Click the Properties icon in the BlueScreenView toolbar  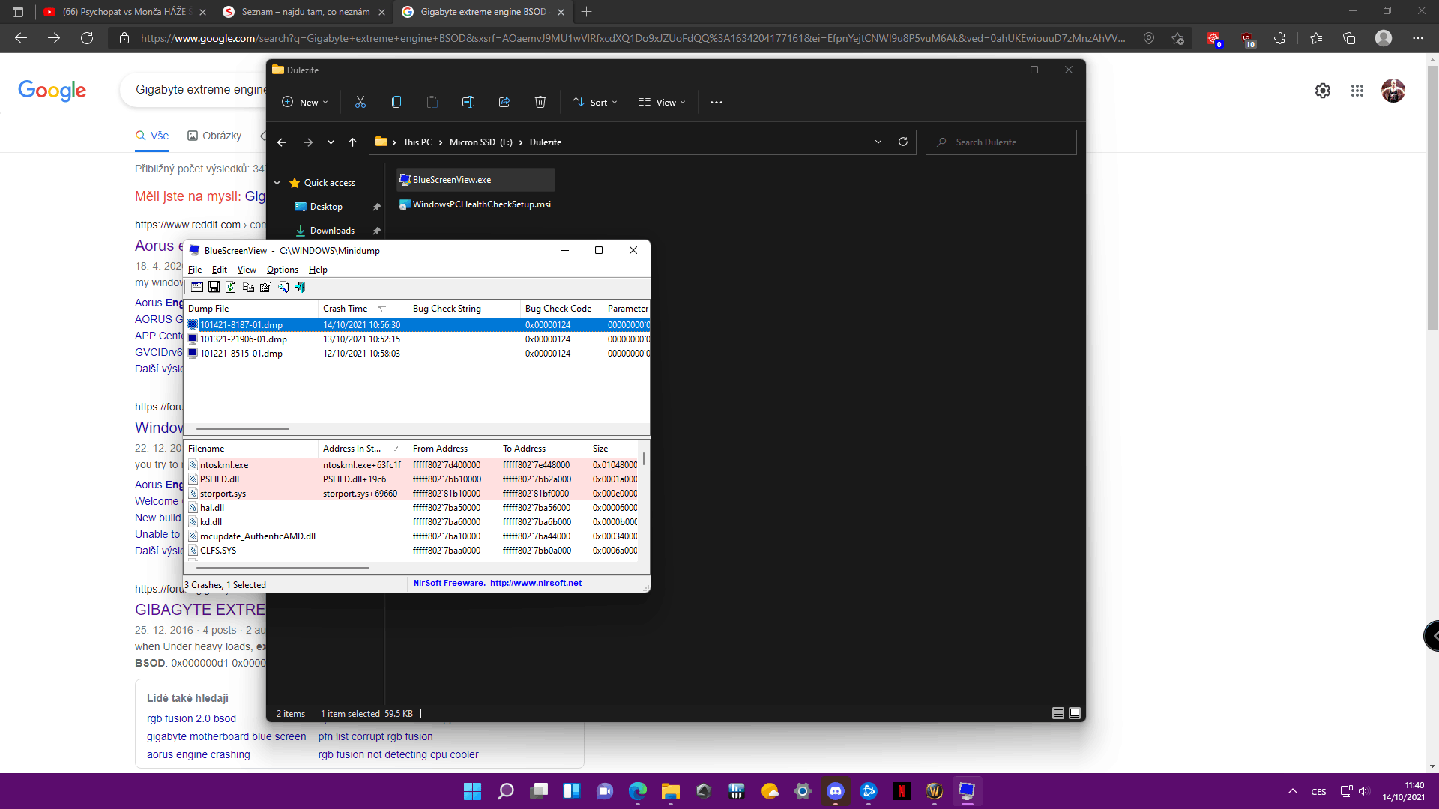coord(265,287)
